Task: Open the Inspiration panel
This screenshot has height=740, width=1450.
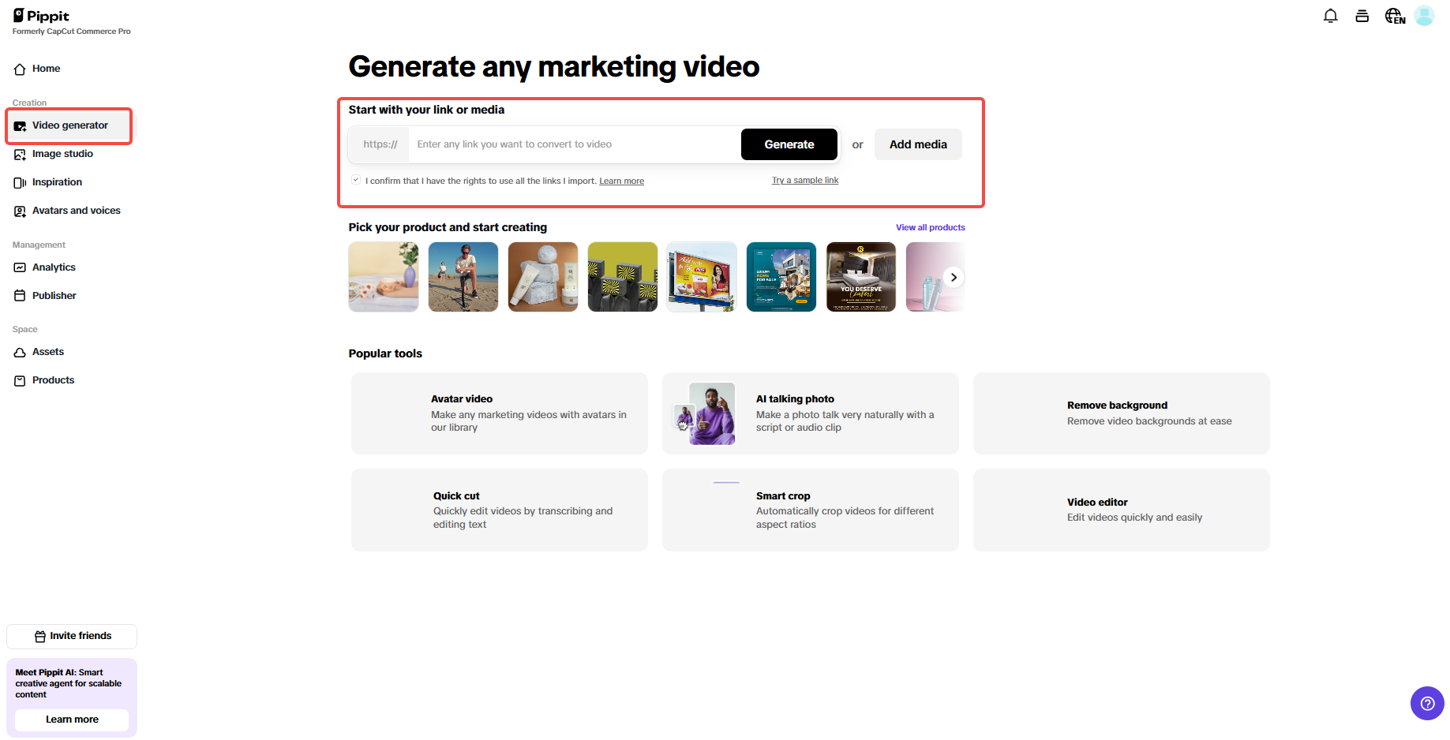Action: 57,182
